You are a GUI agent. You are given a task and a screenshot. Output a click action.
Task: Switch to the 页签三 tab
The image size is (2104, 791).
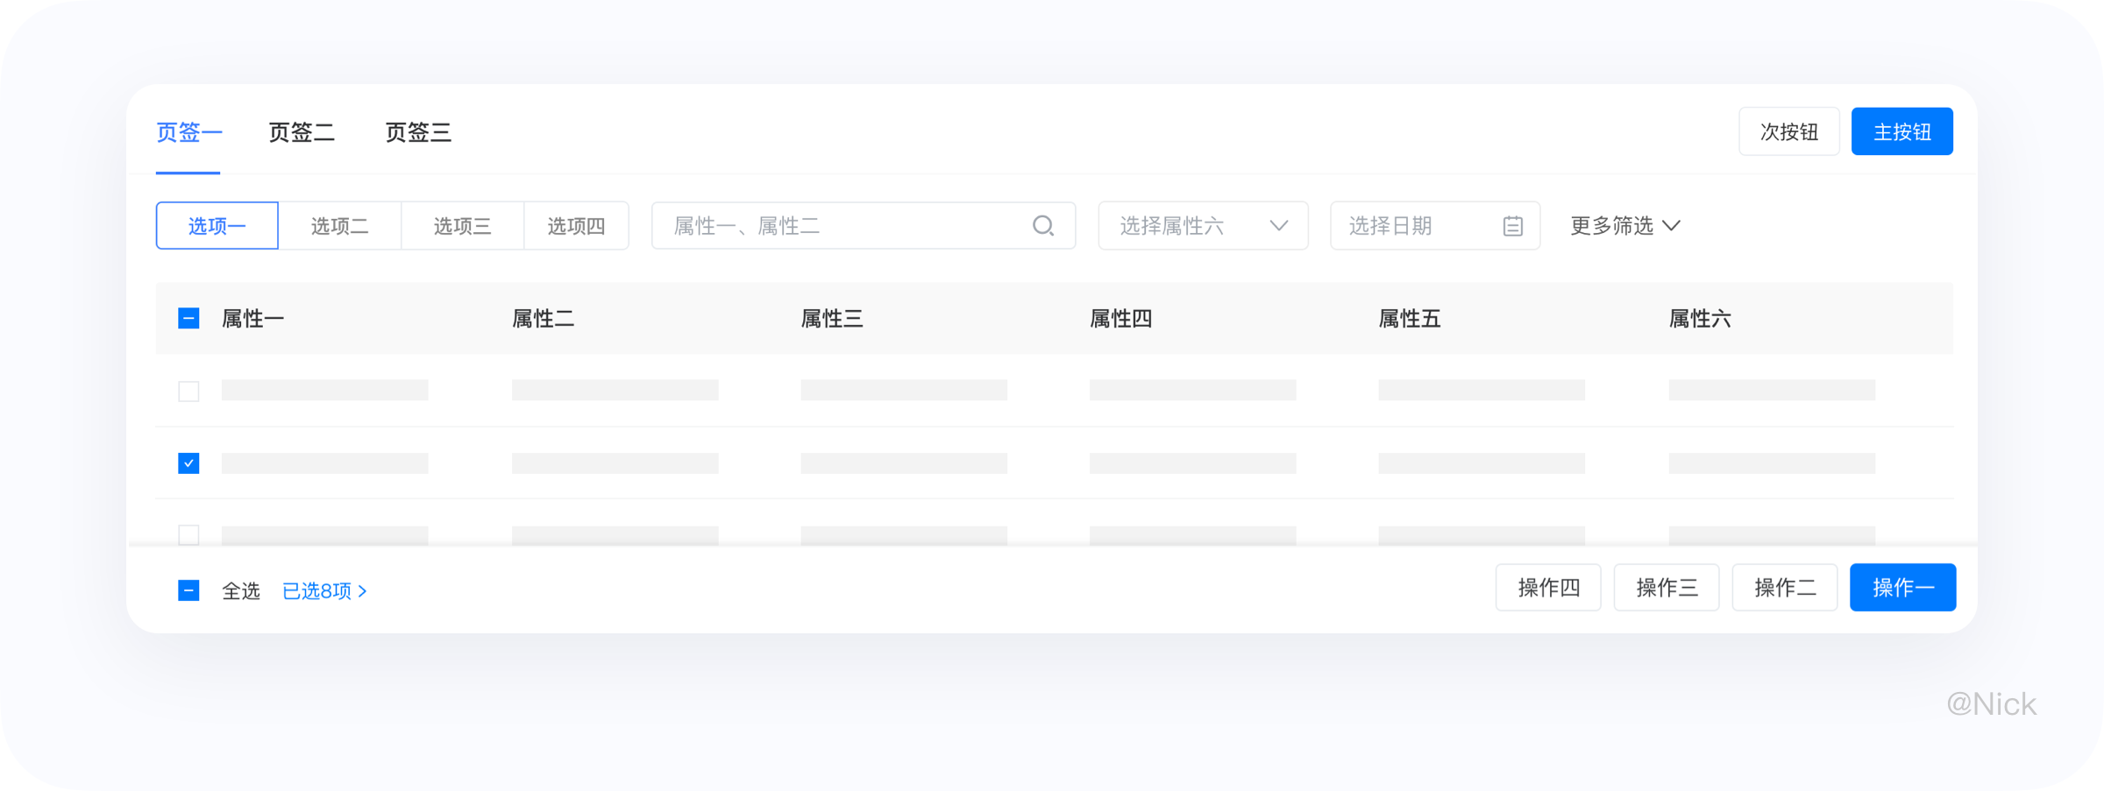[418, 132]
